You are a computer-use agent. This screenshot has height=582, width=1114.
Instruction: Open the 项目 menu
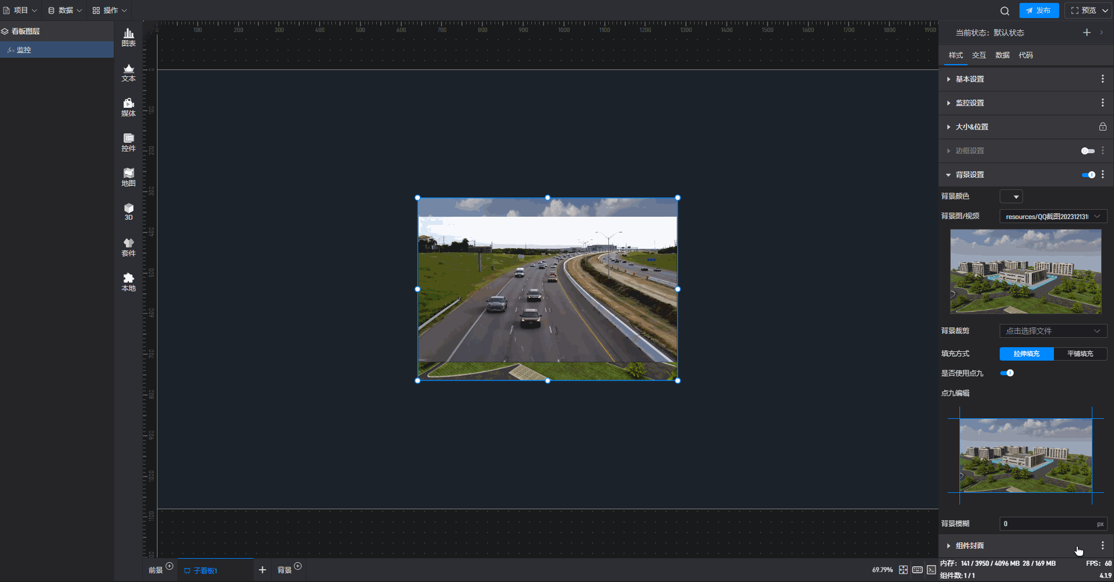coord(20,10)
